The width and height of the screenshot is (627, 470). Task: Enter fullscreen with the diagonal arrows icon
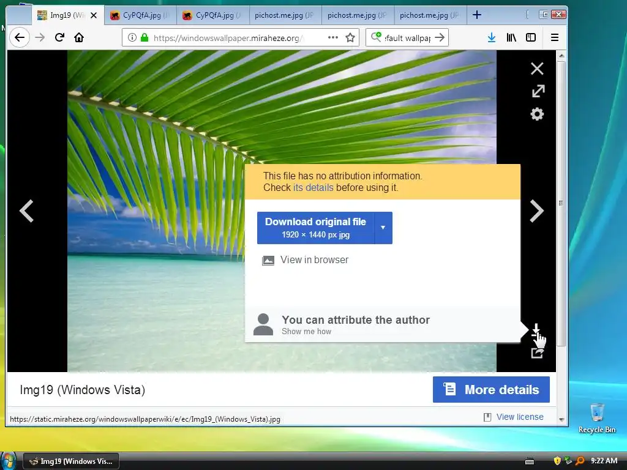coord(538,91)
